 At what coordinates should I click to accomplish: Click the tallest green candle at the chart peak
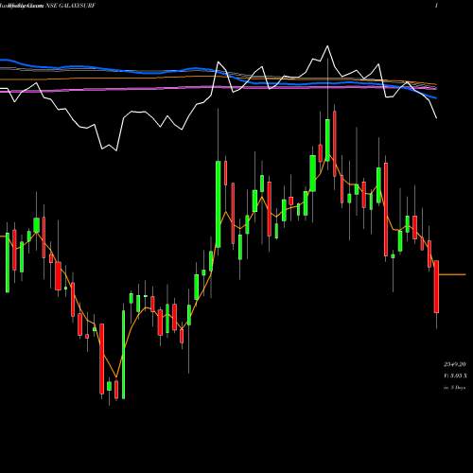[327, 140]
